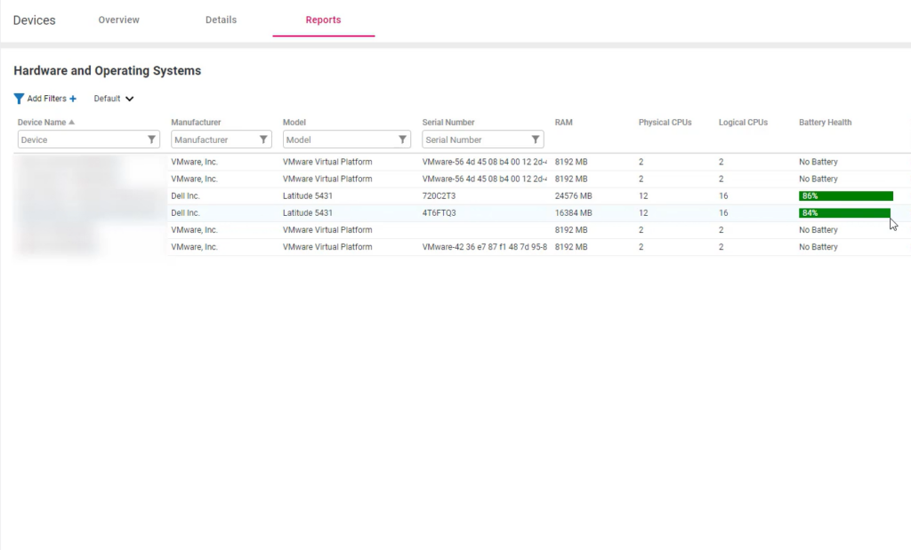Toggle the Device Name sort arrow

72,123
